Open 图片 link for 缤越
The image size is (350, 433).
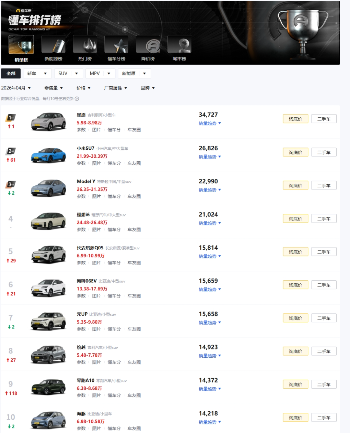coord(96,362)
